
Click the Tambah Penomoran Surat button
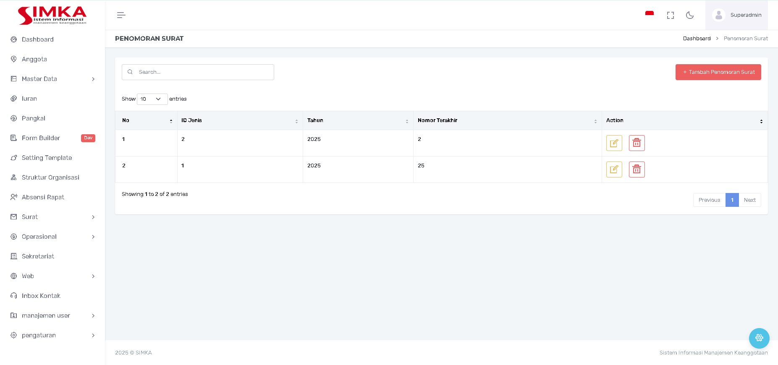718,72
